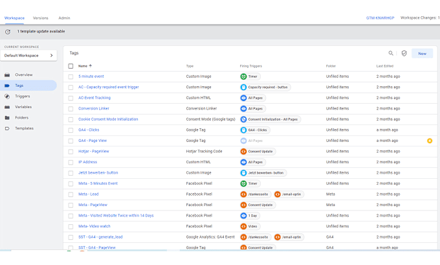Check the Hotjar - PageView tag checkbox
The width and height of the screenshot is (440, 265).
[71, 152]
